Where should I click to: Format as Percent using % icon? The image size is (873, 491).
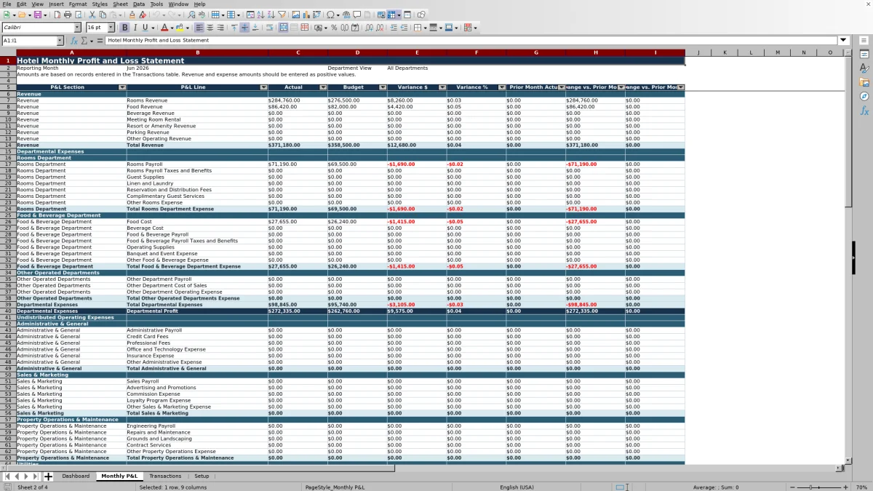coord(334,28)
